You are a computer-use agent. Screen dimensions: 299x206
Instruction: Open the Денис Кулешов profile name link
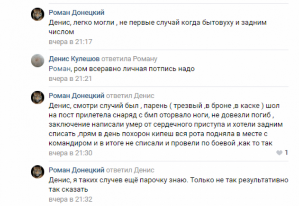coord(74,59)
